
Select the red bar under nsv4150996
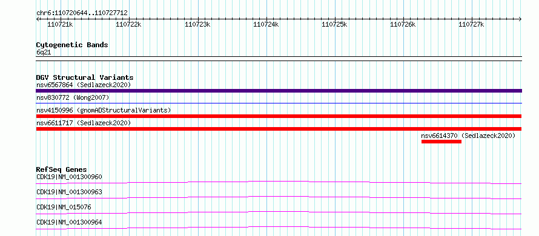pos(279,116)
